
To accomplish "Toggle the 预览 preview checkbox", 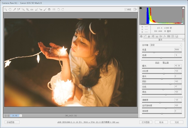I will pyautogui.click(x=126, y=10).
